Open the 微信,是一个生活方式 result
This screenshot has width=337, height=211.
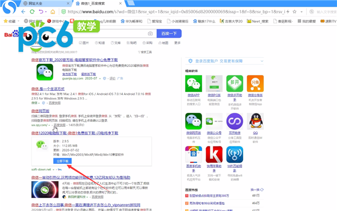pos(48,89)
